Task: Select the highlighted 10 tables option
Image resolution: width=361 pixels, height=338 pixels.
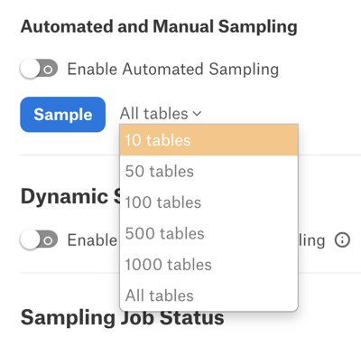Action: pyautogui.click(x=208, y=140)
